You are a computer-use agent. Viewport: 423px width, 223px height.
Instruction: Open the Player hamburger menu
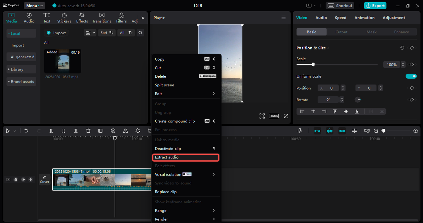pyautogui.click(x=284, y=17)
